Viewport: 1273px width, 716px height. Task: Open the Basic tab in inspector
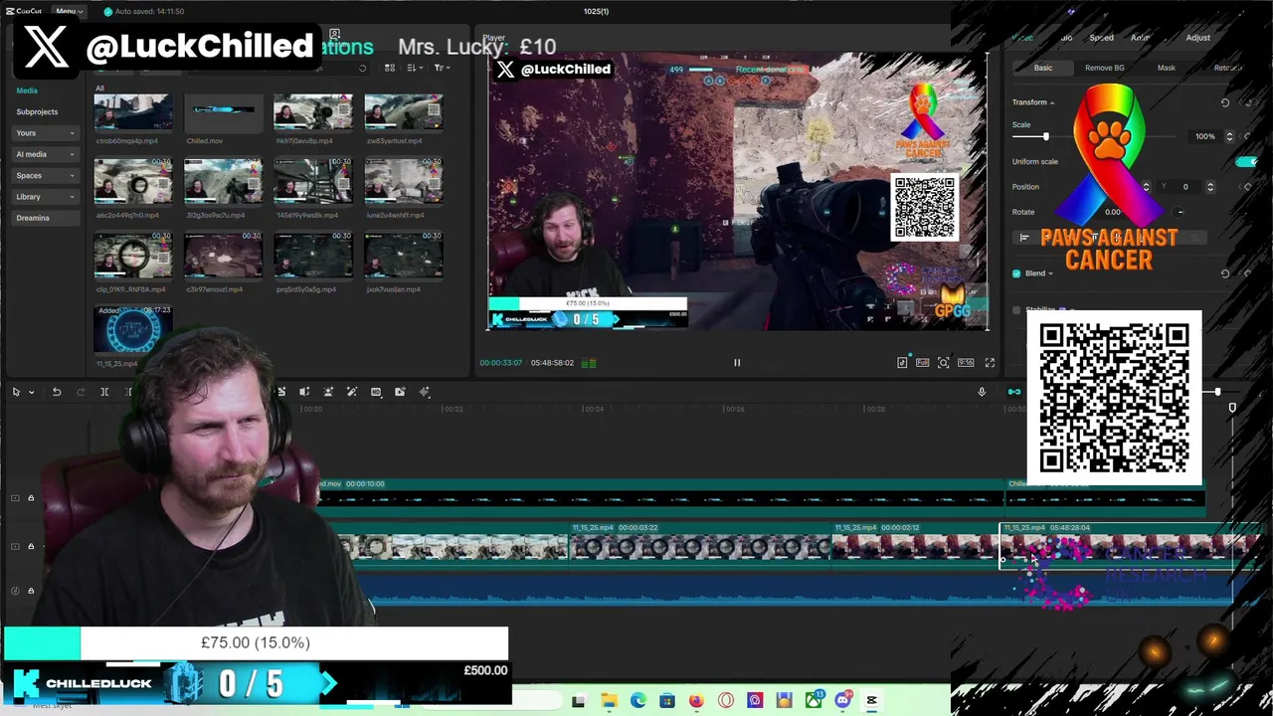coord(1042,68)
